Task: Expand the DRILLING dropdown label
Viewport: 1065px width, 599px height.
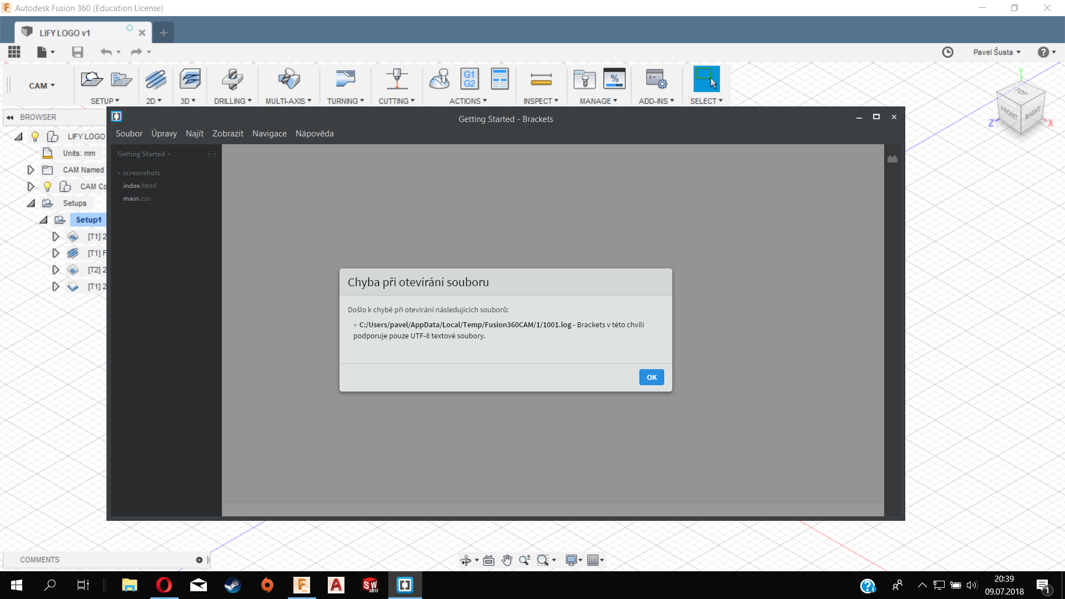Action: pos(233,101)
